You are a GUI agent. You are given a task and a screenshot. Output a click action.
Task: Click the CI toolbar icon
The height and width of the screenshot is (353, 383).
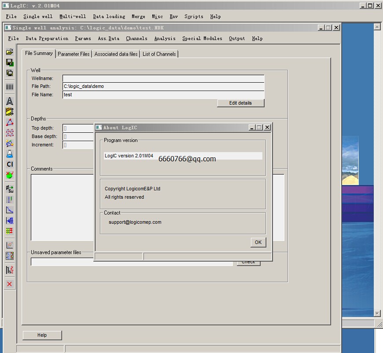click(x=10, y=164)
